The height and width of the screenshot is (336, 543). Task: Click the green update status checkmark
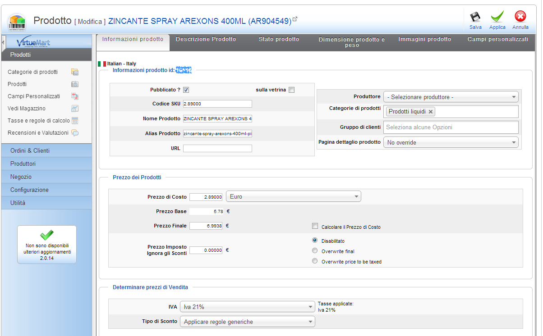click(47, 235)
